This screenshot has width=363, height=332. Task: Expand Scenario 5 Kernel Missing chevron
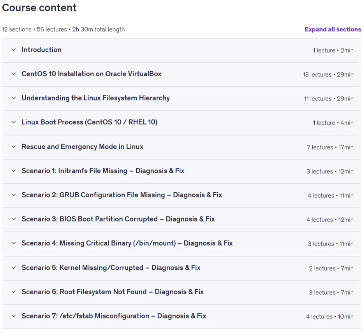click(x=14, y=268)
